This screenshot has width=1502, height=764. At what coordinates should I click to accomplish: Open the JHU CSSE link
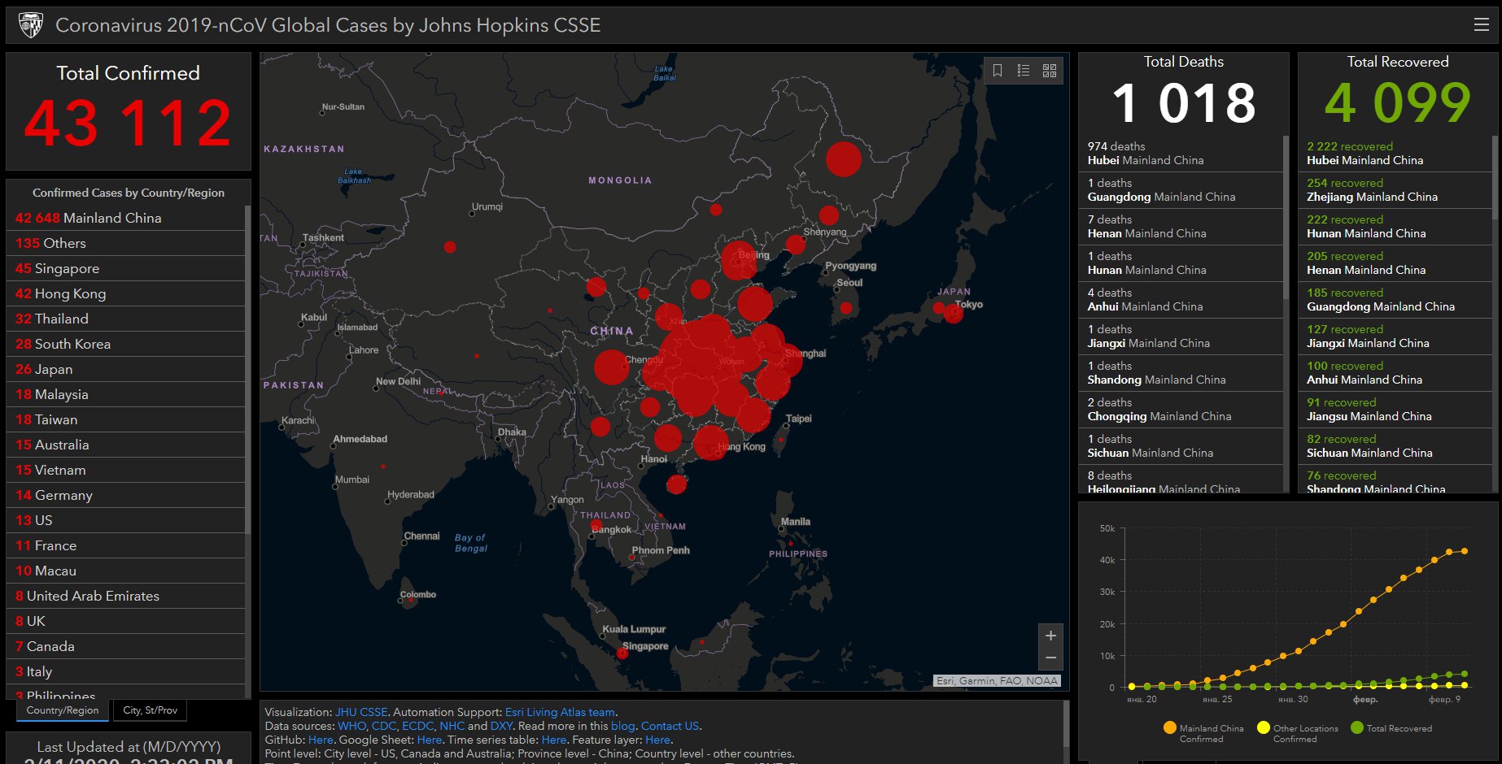[x=361, y=712]
